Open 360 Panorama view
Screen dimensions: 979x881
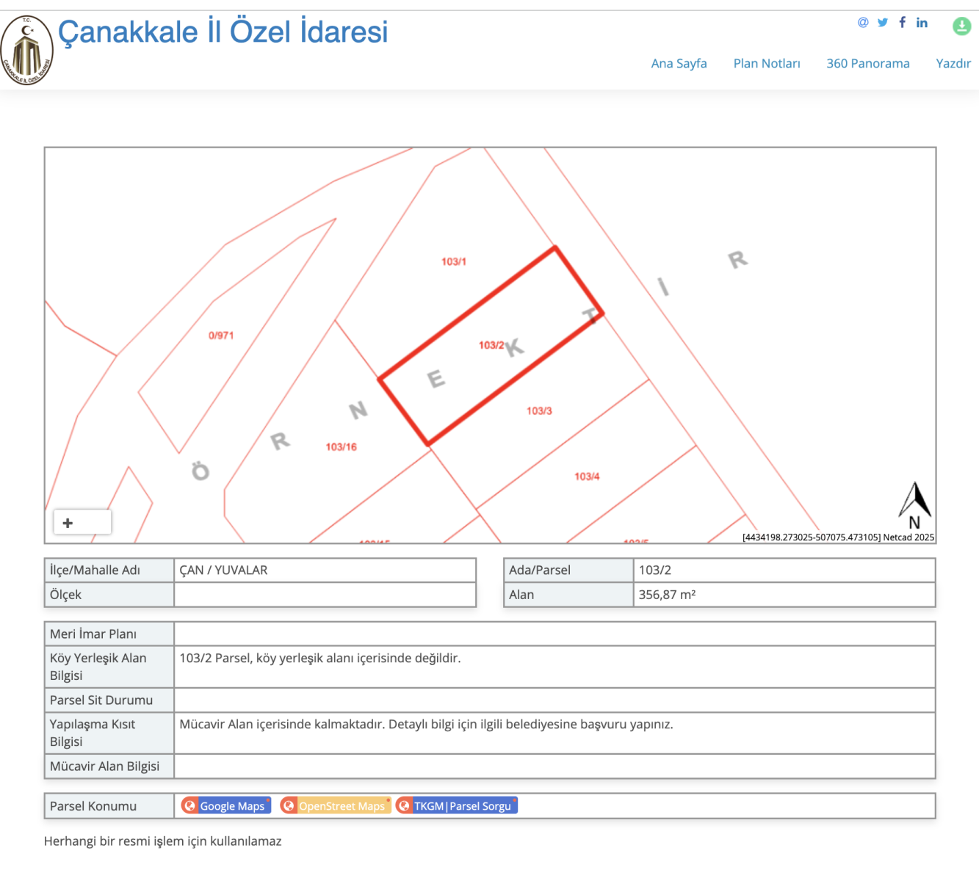pyautogui.click(x=867, y=64)
